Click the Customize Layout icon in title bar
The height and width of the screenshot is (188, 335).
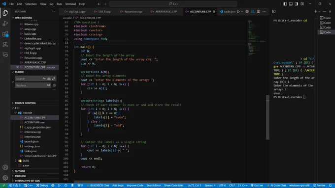click(302, 4)
